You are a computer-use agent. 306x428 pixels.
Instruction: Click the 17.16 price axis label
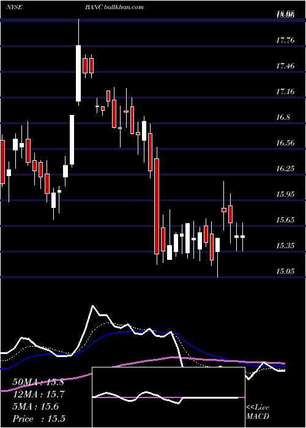(285, 92)
